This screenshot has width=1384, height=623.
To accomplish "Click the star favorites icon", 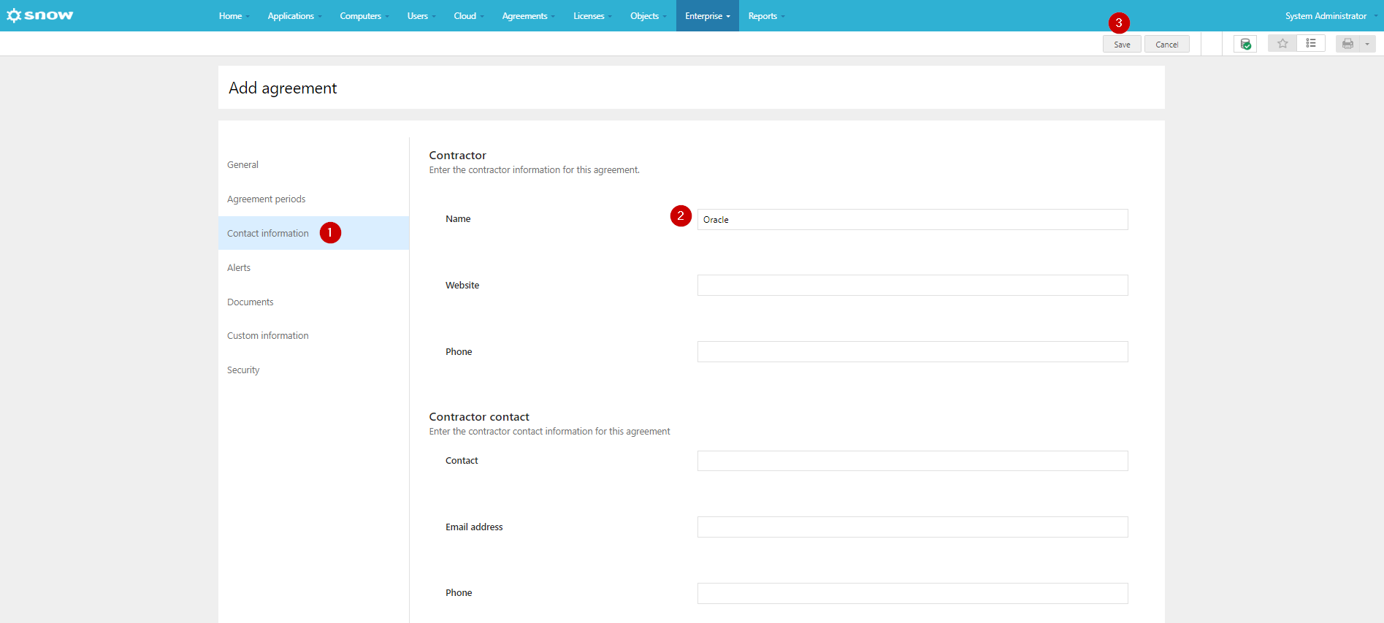I will 1282,44.
